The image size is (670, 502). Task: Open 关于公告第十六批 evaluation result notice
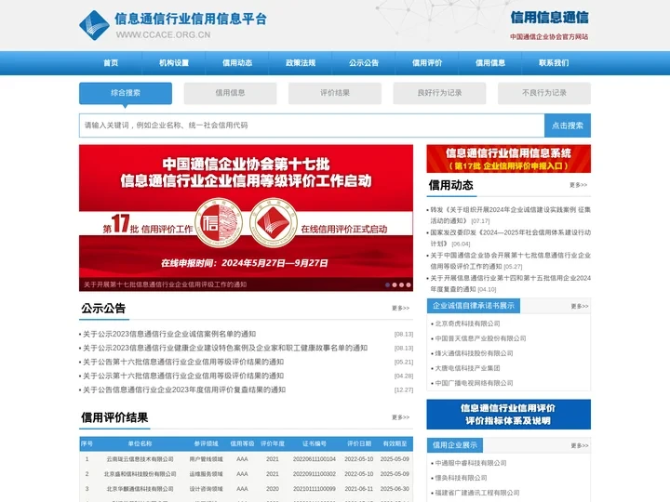pyautogui.click(x=183, y=362)
